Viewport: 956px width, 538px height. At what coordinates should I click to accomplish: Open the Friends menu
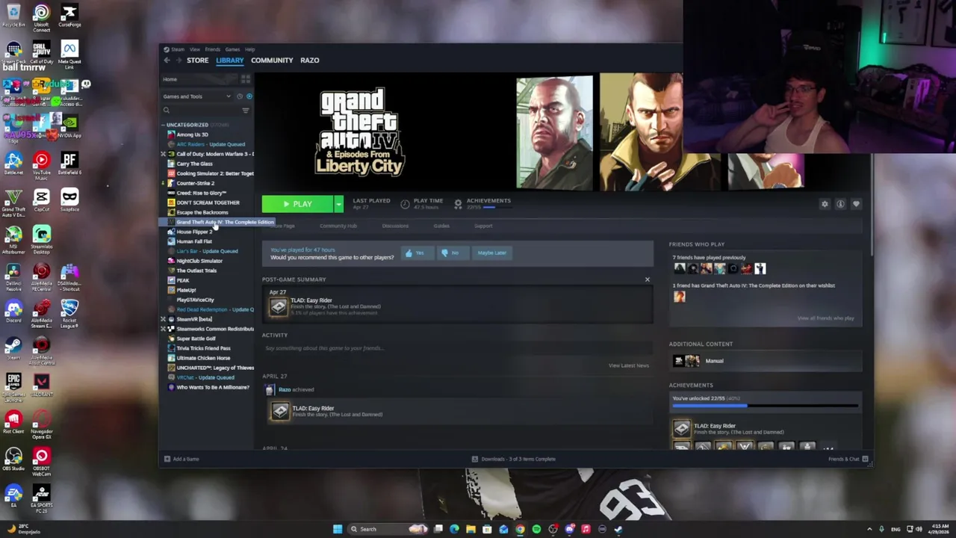click(213, 49)
